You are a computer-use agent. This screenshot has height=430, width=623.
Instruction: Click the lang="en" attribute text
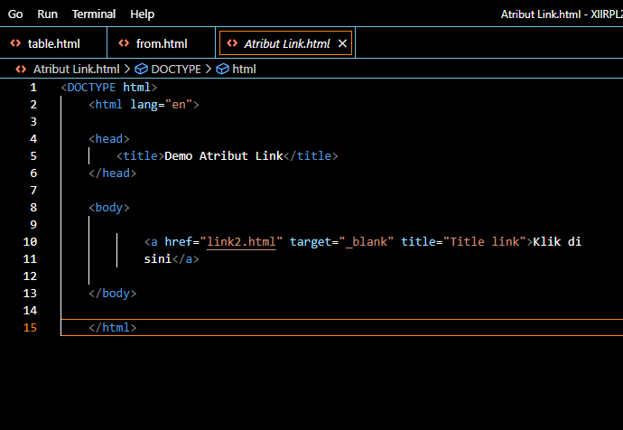(x=161, y=105)
